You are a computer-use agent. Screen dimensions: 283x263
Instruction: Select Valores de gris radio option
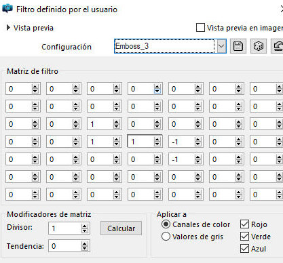coord(166,237)
